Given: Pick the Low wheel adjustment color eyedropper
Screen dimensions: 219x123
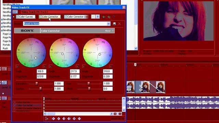Looking at the screenshot, I should tap(45, 67).
